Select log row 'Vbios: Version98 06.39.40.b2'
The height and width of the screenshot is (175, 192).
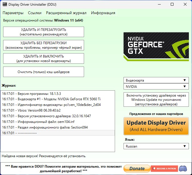coord(58,110)
